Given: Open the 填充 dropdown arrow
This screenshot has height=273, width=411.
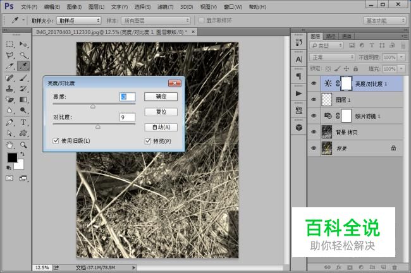Looking at the screenshot, I should (402, 69).
